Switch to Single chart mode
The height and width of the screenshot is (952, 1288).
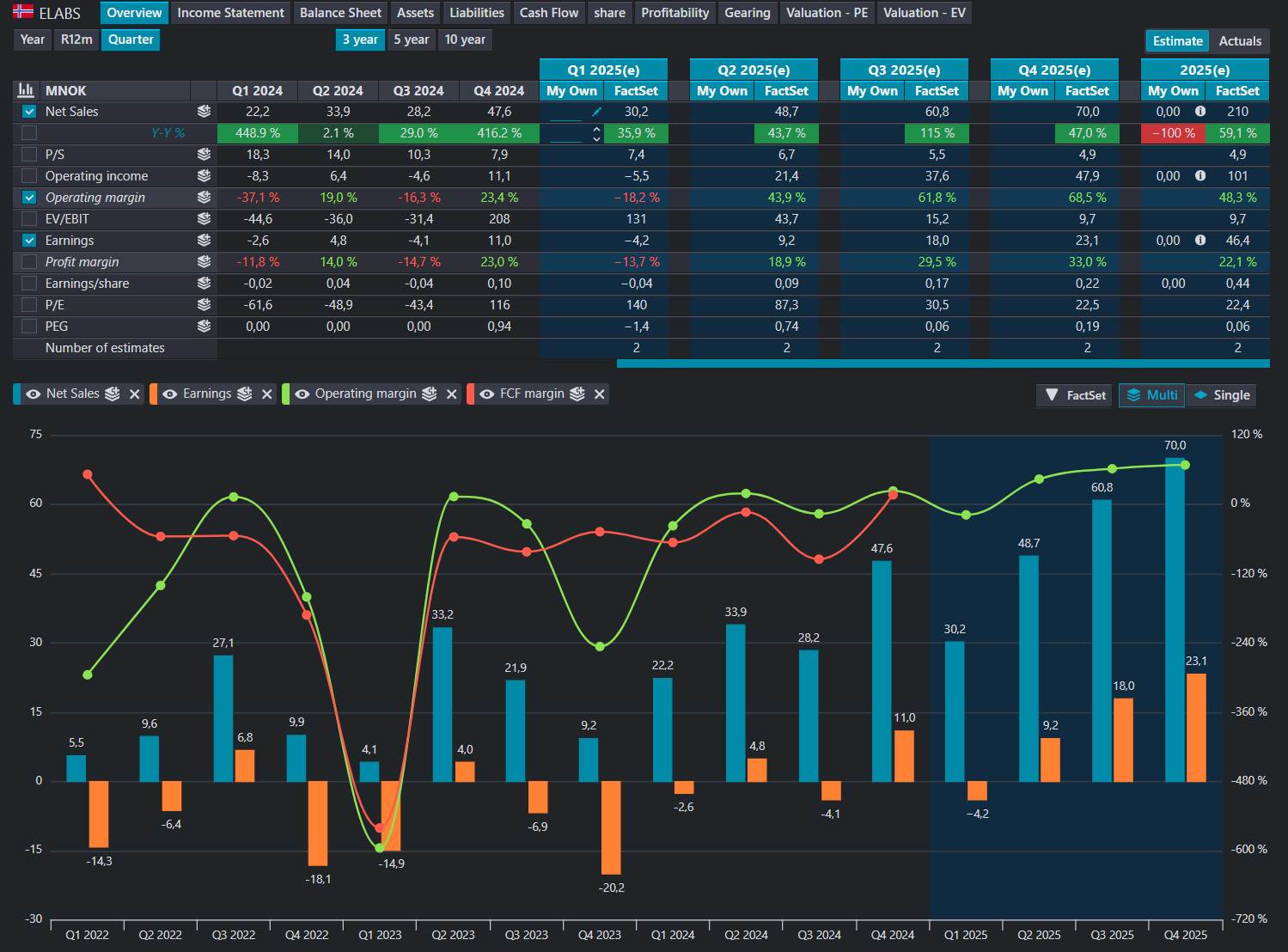1222,395
